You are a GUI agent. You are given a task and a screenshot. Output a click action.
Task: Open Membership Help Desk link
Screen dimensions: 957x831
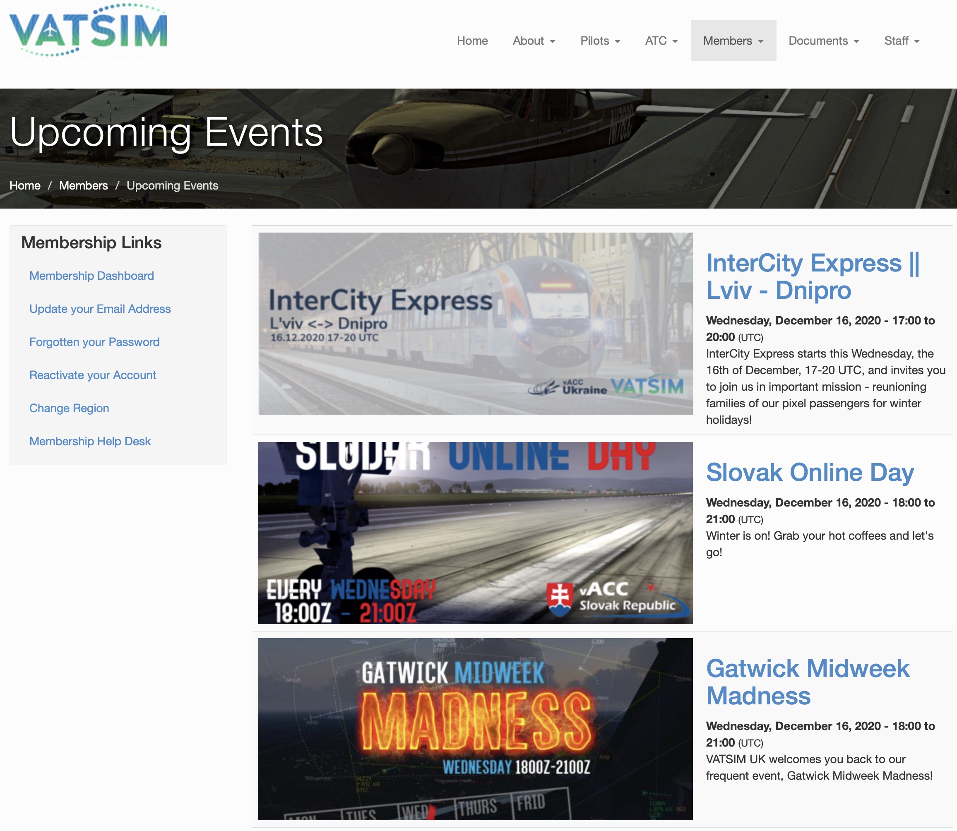pos(90,441)
